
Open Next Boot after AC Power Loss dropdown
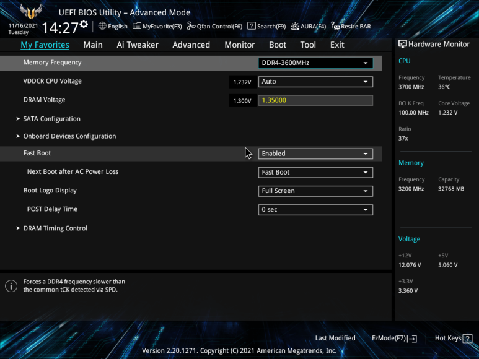tap(315, 172)
